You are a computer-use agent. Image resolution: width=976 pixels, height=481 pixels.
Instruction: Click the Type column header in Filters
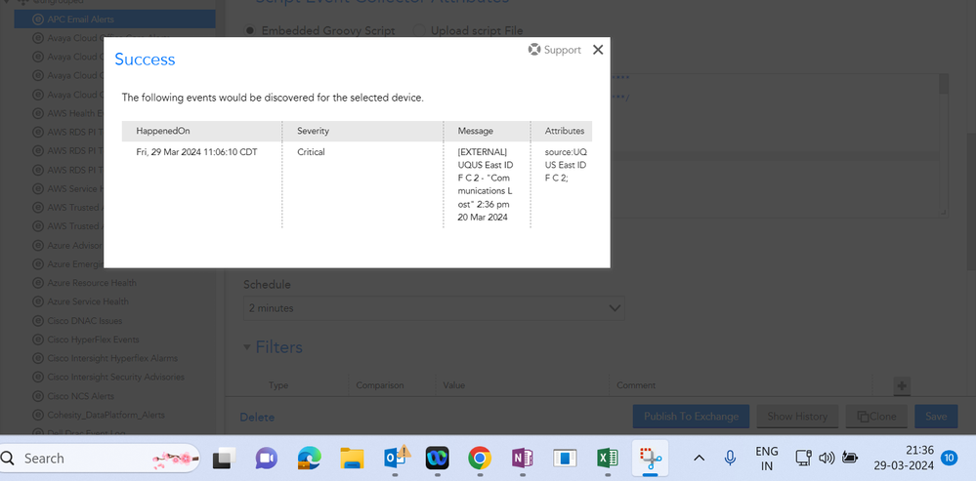pos(278,385)
